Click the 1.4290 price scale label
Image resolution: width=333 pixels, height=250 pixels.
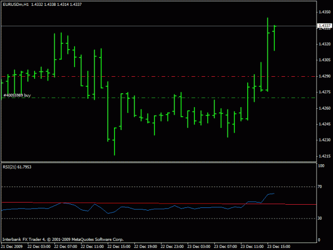324,76
